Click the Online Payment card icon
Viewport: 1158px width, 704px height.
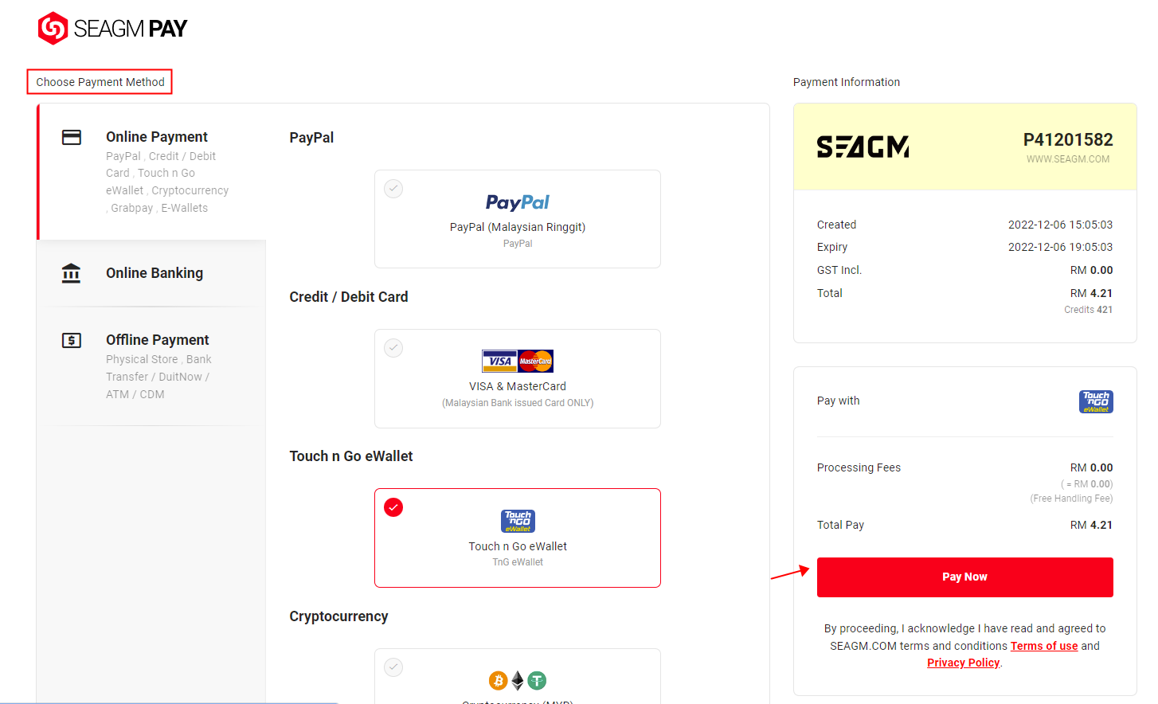click(x=72, y=137)
